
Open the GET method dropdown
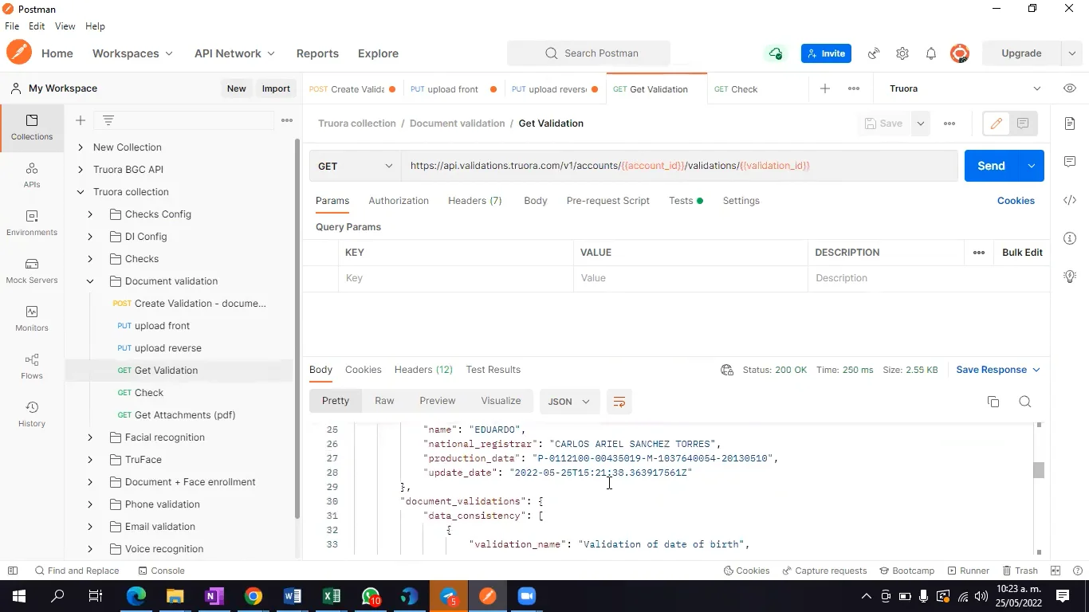[x=355, y=166]
